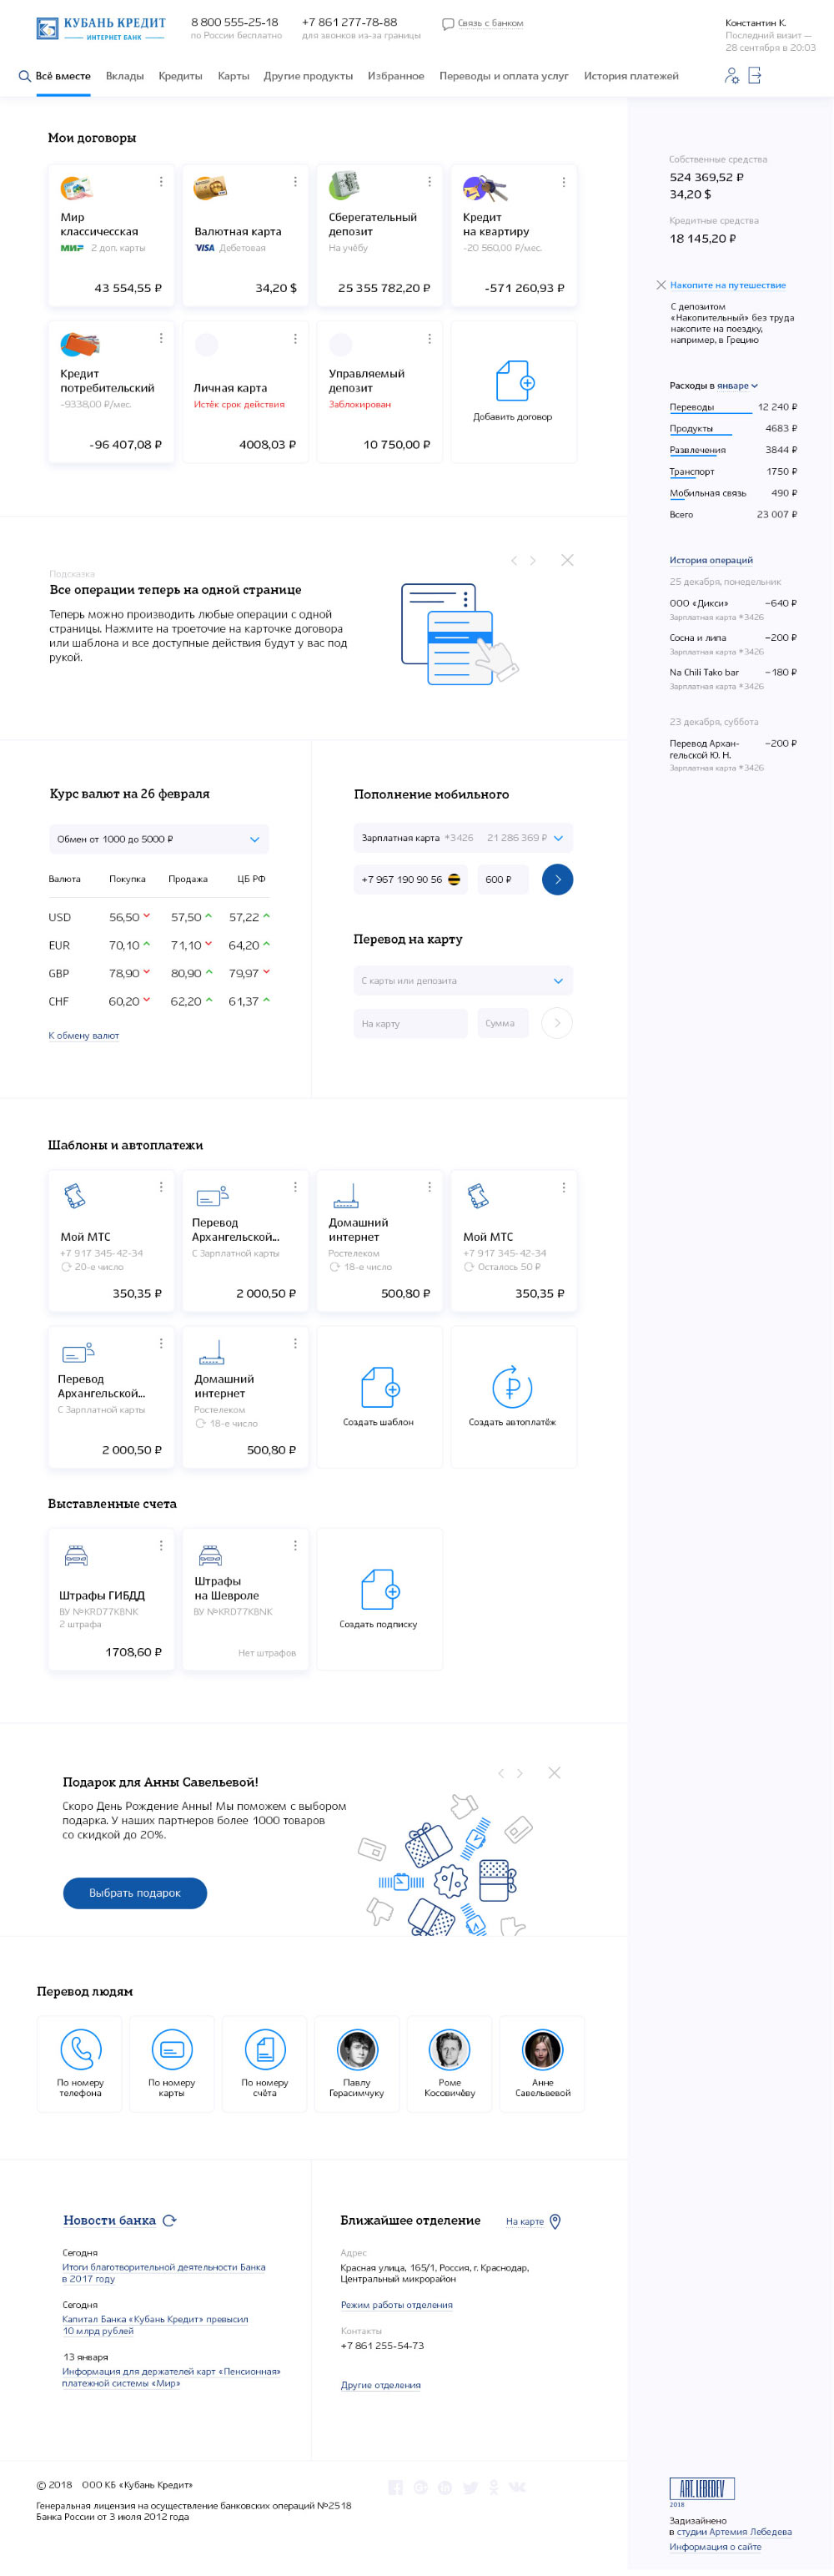Open the Кредиты menu item
This screenshot has width=834, height=2576.
click(x=180, y=76)
